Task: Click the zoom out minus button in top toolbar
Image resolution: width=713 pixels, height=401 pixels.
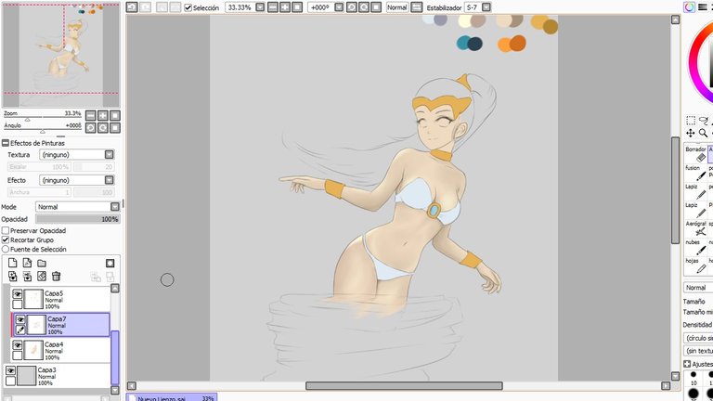Action: [x=273, y=7]
